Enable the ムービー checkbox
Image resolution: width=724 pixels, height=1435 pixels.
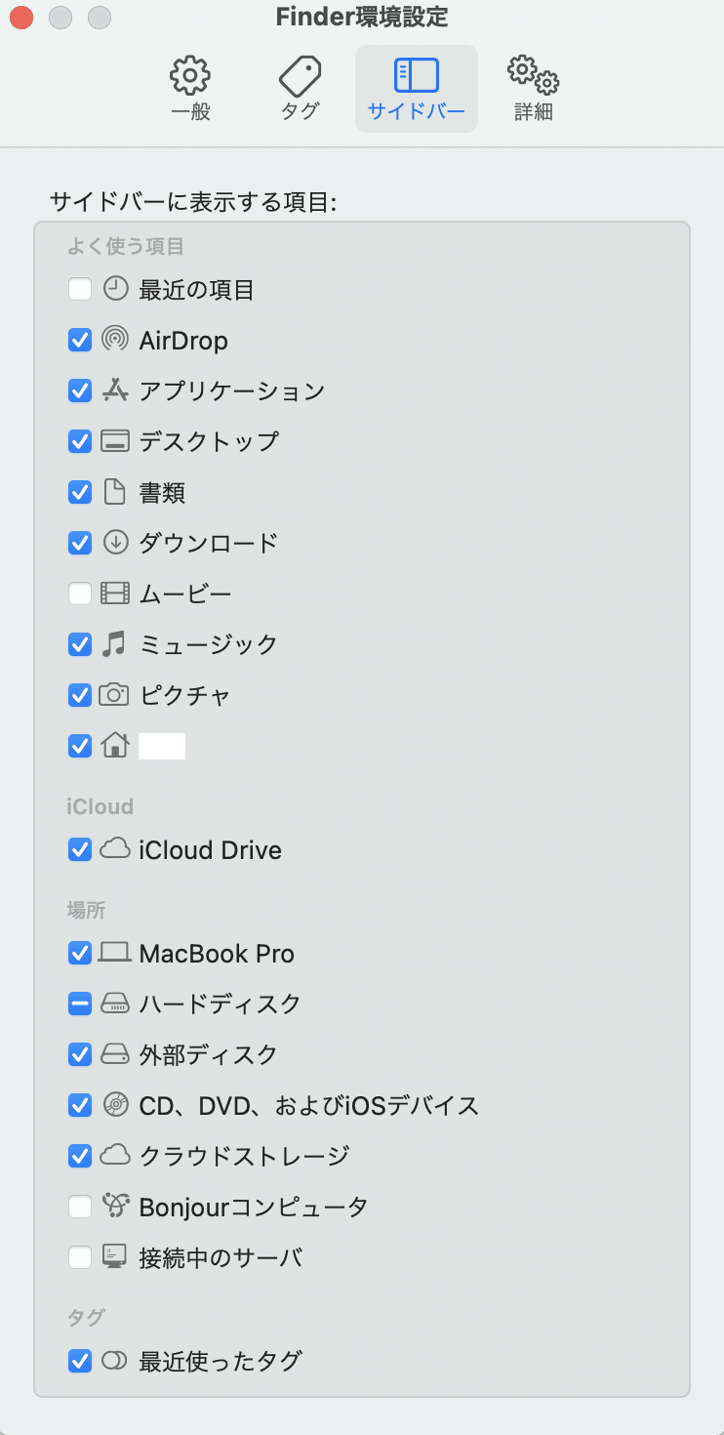coord(80,594)
